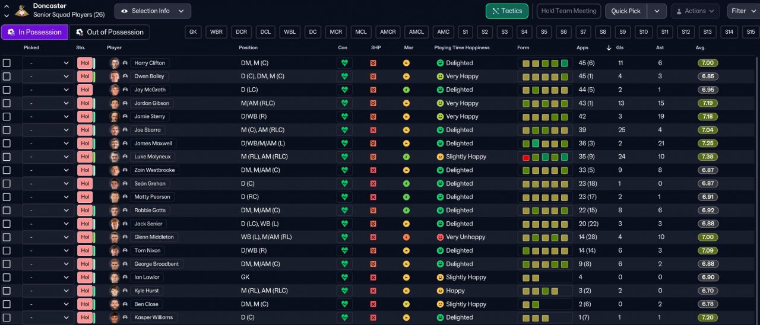Switch to In Possession tab
This screenshot has width=760, height=325.
(34, 32)
